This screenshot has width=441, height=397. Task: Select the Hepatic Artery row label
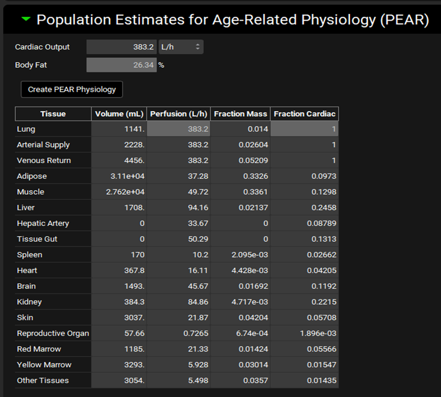[53, 223]
